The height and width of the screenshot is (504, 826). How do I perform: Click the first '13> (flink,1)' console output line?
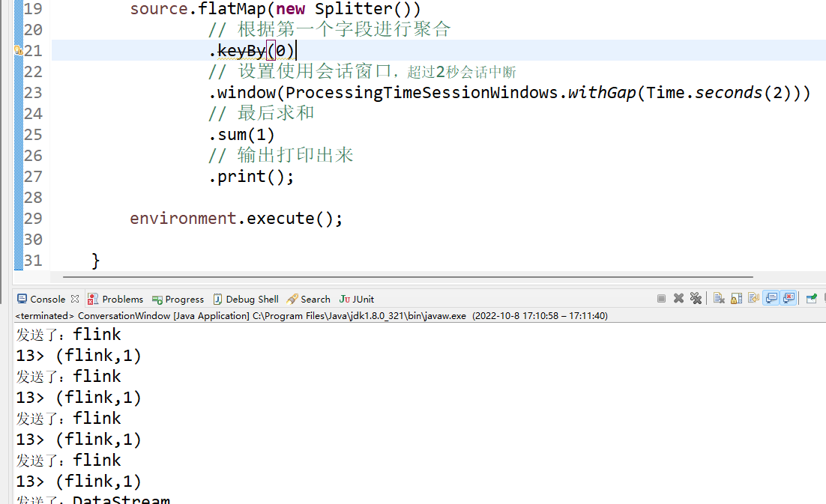[x=79, y=355]
